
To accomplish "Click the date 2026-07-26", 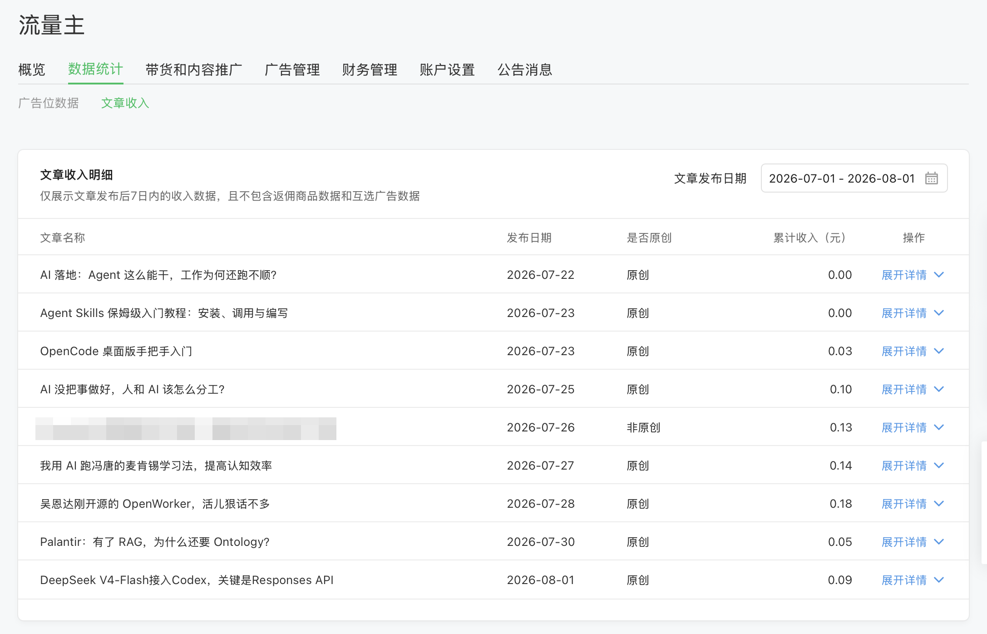I will (541, 427).
